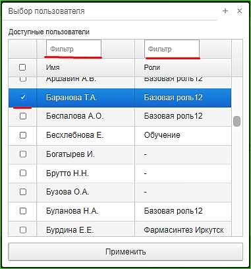Check the Буланова Н.А. checkbox
Screen dimensions: 251x269
[x=23, y=211]
